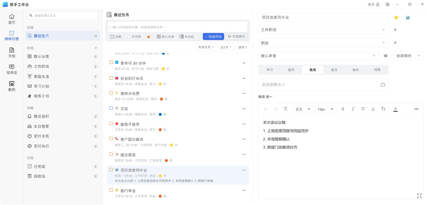Screen dimensions: 429x205
Task: Expand the editor to fullscreen
Action: coord(419,196)
